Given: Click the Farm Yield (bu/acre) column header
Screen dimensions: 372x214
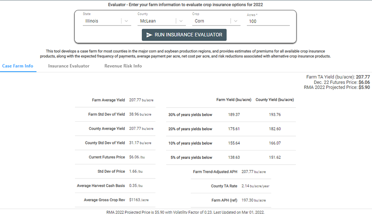Looking at the screenshot, I should pos(234,100).
